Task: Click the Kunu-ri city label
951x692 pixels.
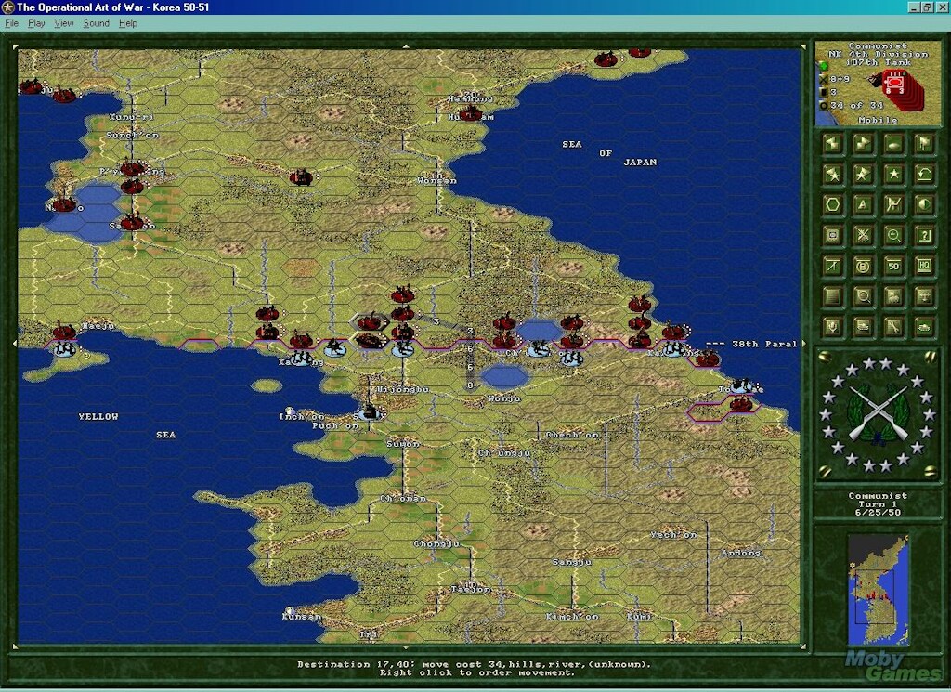Action: pyautogui.click(x=132, y=116)
